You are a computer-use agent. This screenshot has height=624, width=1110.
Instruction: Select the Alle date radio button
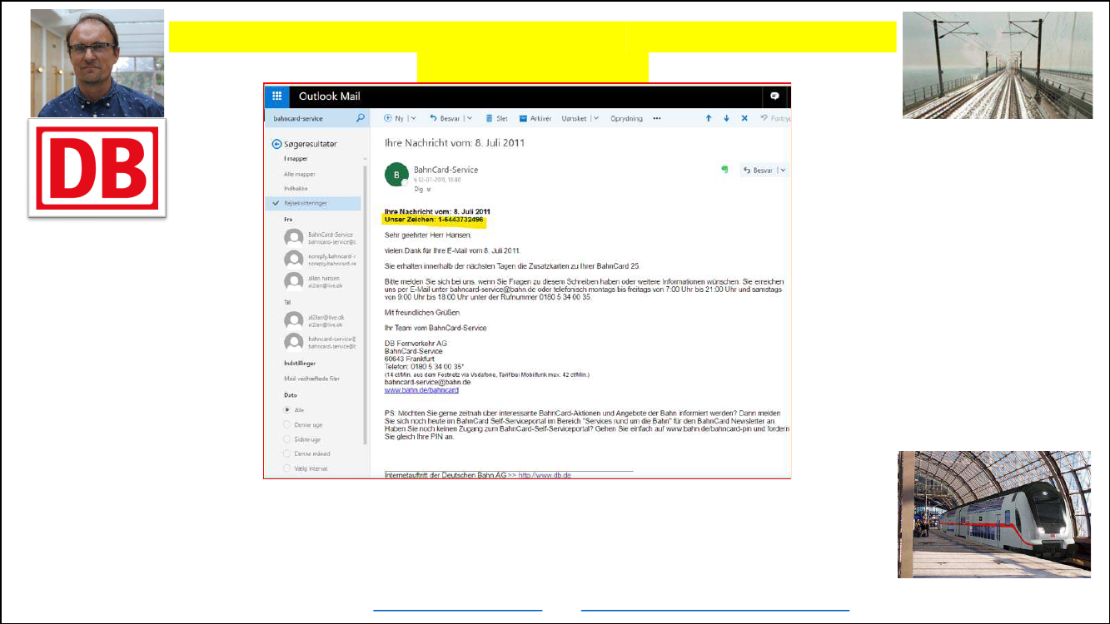click(x=287, y=410)
